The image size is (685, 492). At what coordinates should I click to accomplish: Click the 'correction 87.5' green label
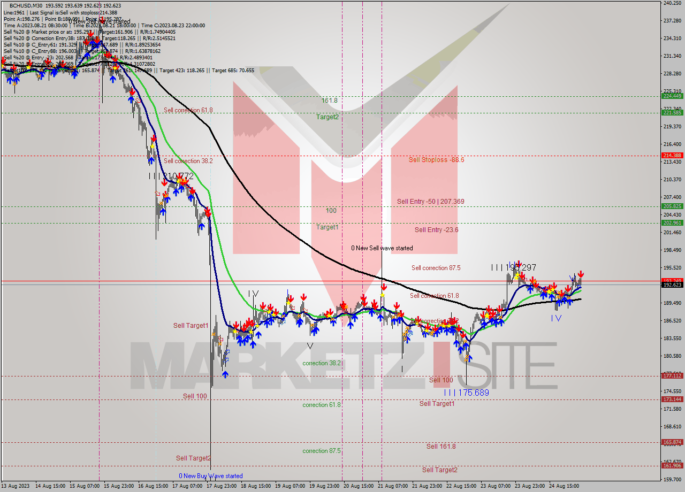(322, 451)
